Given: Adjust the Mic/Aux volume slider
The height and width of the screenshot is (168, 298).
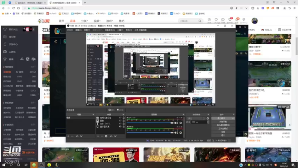Looking at the screenshot, I should pos(150,123).
